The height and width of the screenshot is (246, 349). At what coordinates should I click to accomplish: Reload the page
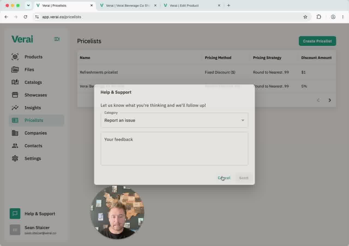tap(25, 17)
